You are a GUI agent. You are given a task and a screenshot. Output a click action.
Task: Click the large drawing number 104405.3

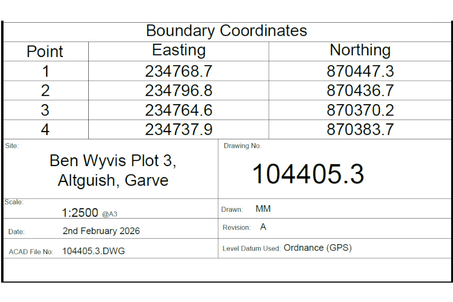pyautogui.click(x=308, y=174)
